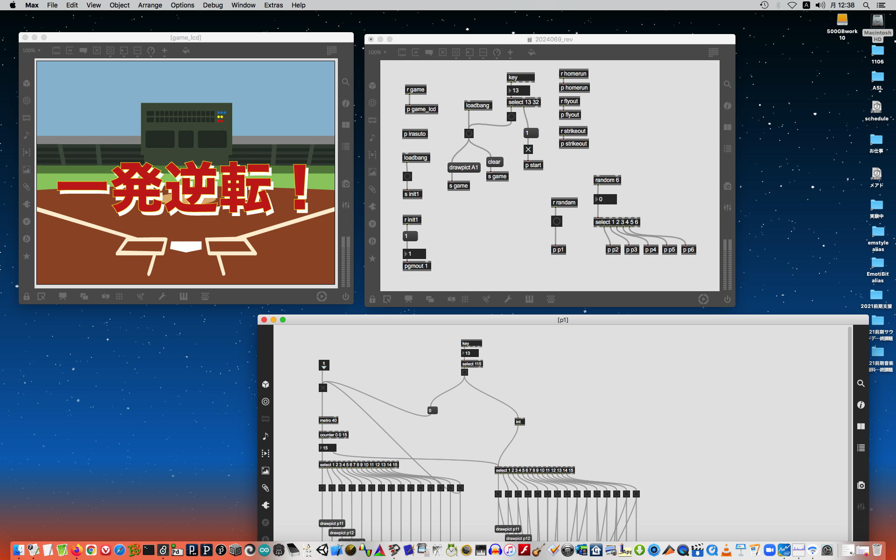Screen dimensions: 896x560
Task: Click the music note audio icon in [p1] sidebar
Action: tap(266, 436)
